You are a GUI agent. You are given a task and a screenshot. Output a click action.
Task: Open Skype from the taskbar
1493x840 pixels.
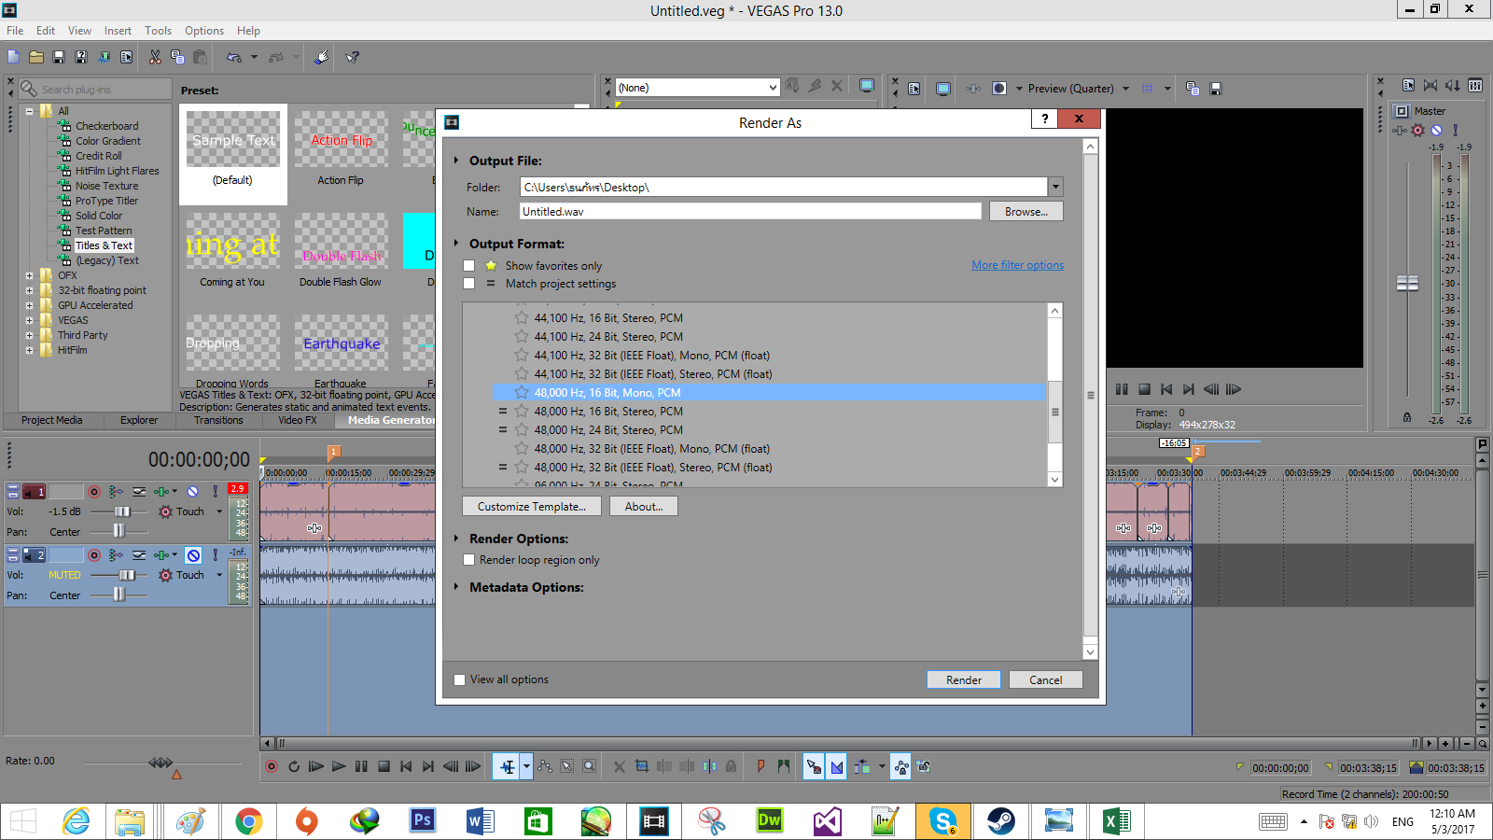943,820
